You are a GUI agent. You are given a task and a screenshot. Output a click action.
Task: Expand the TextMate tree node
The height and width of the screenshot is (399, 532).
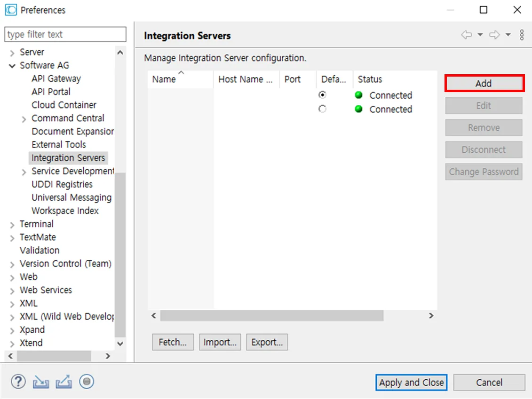pyautogui.click(x=12, y=238)
